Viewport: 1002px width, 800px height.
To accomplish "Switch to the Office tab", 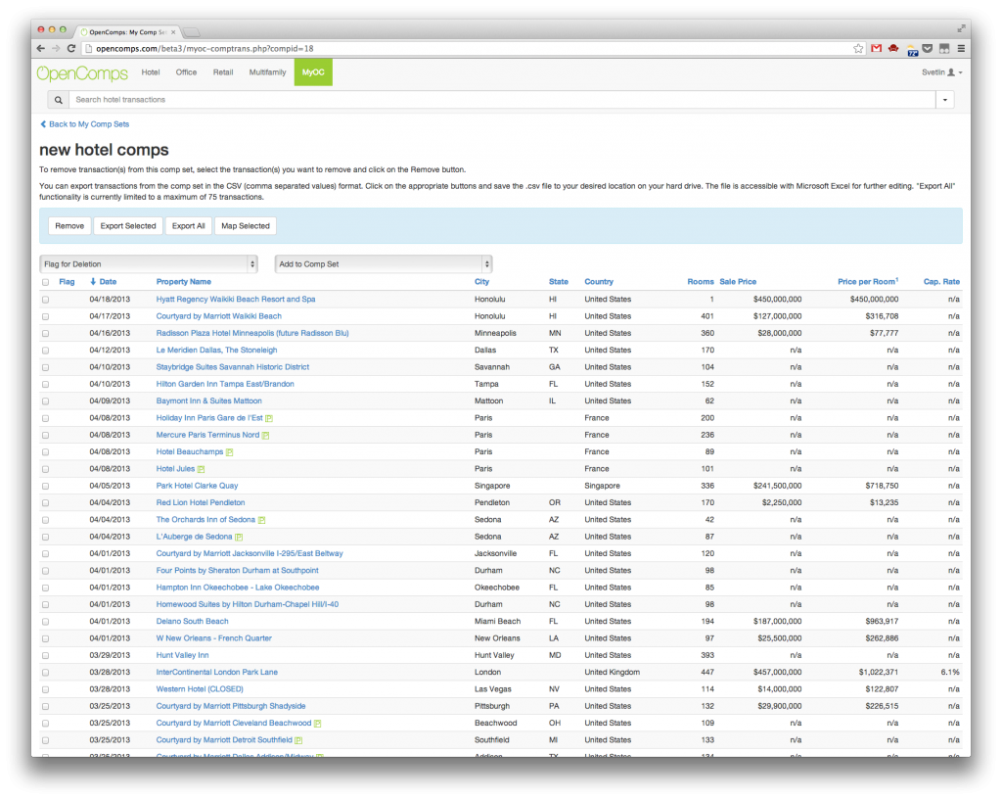I will tap(186, 72).
